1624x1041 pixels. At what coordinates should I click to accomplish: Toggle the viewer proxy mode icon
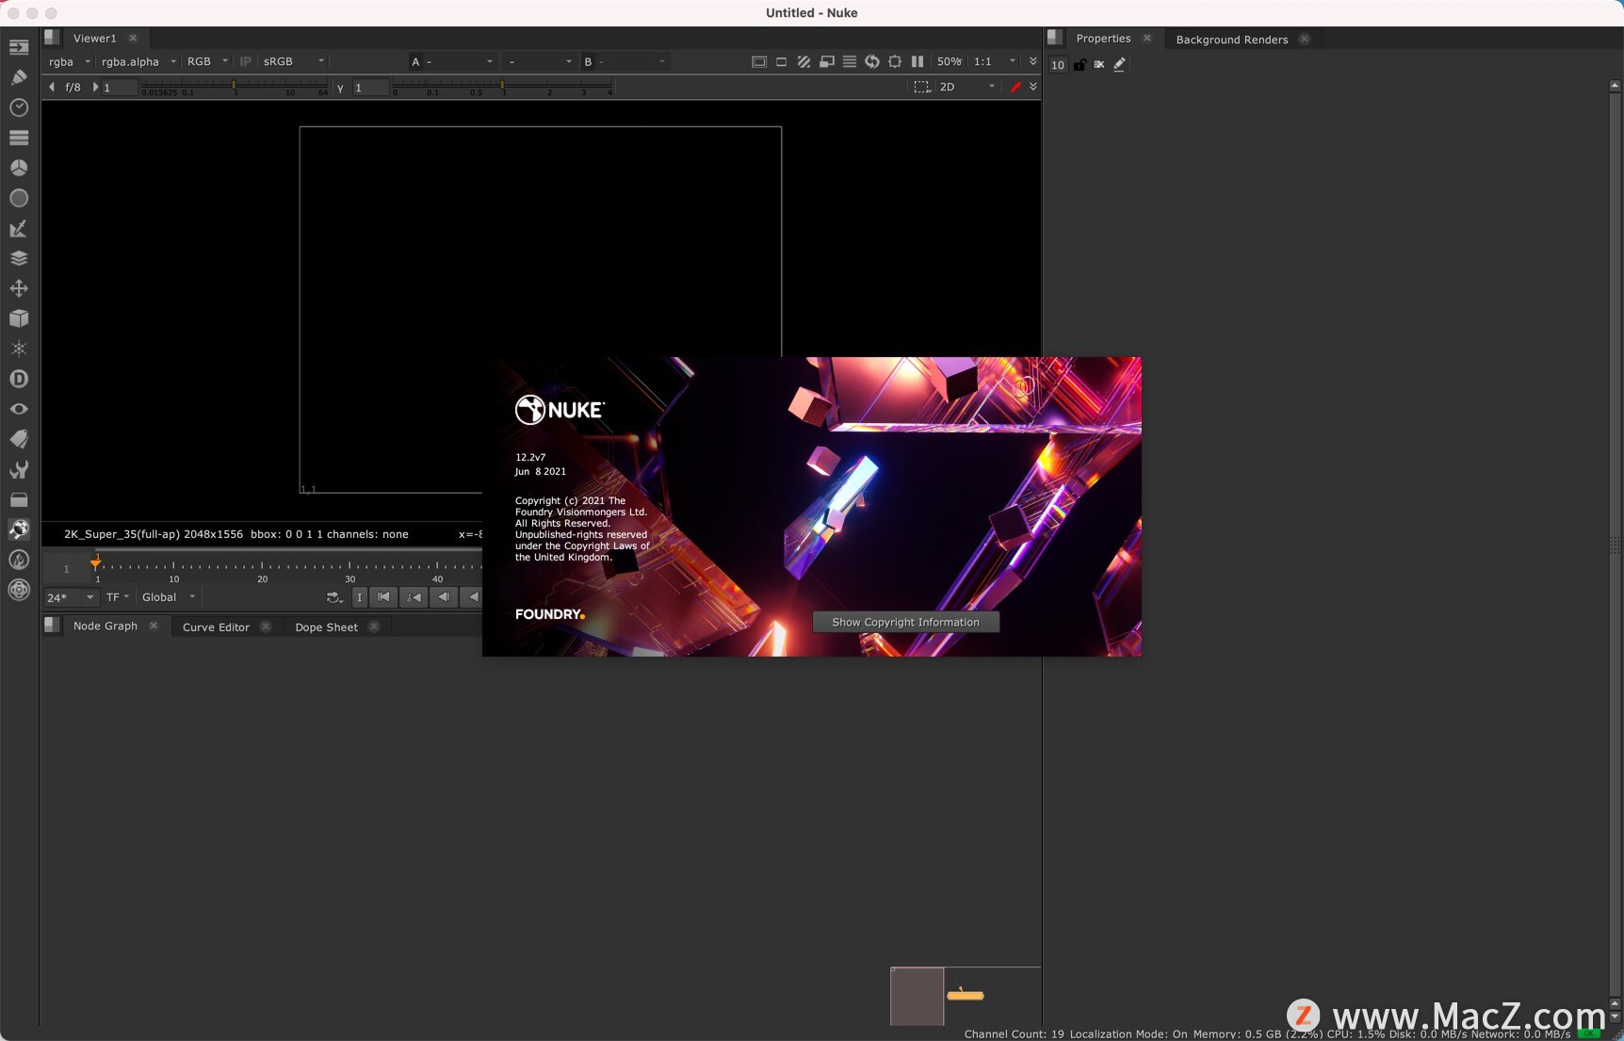point(826,61)
